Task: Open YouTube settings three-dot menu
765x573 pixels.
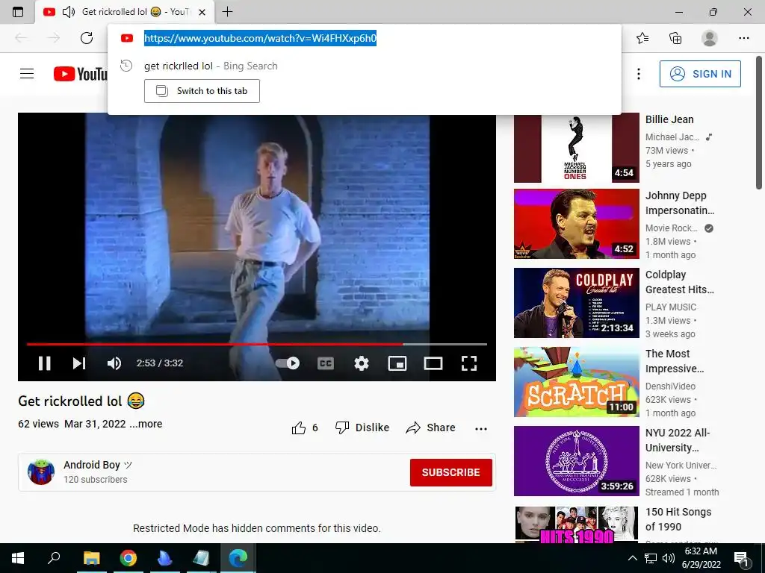Action: tap(639, 74)
